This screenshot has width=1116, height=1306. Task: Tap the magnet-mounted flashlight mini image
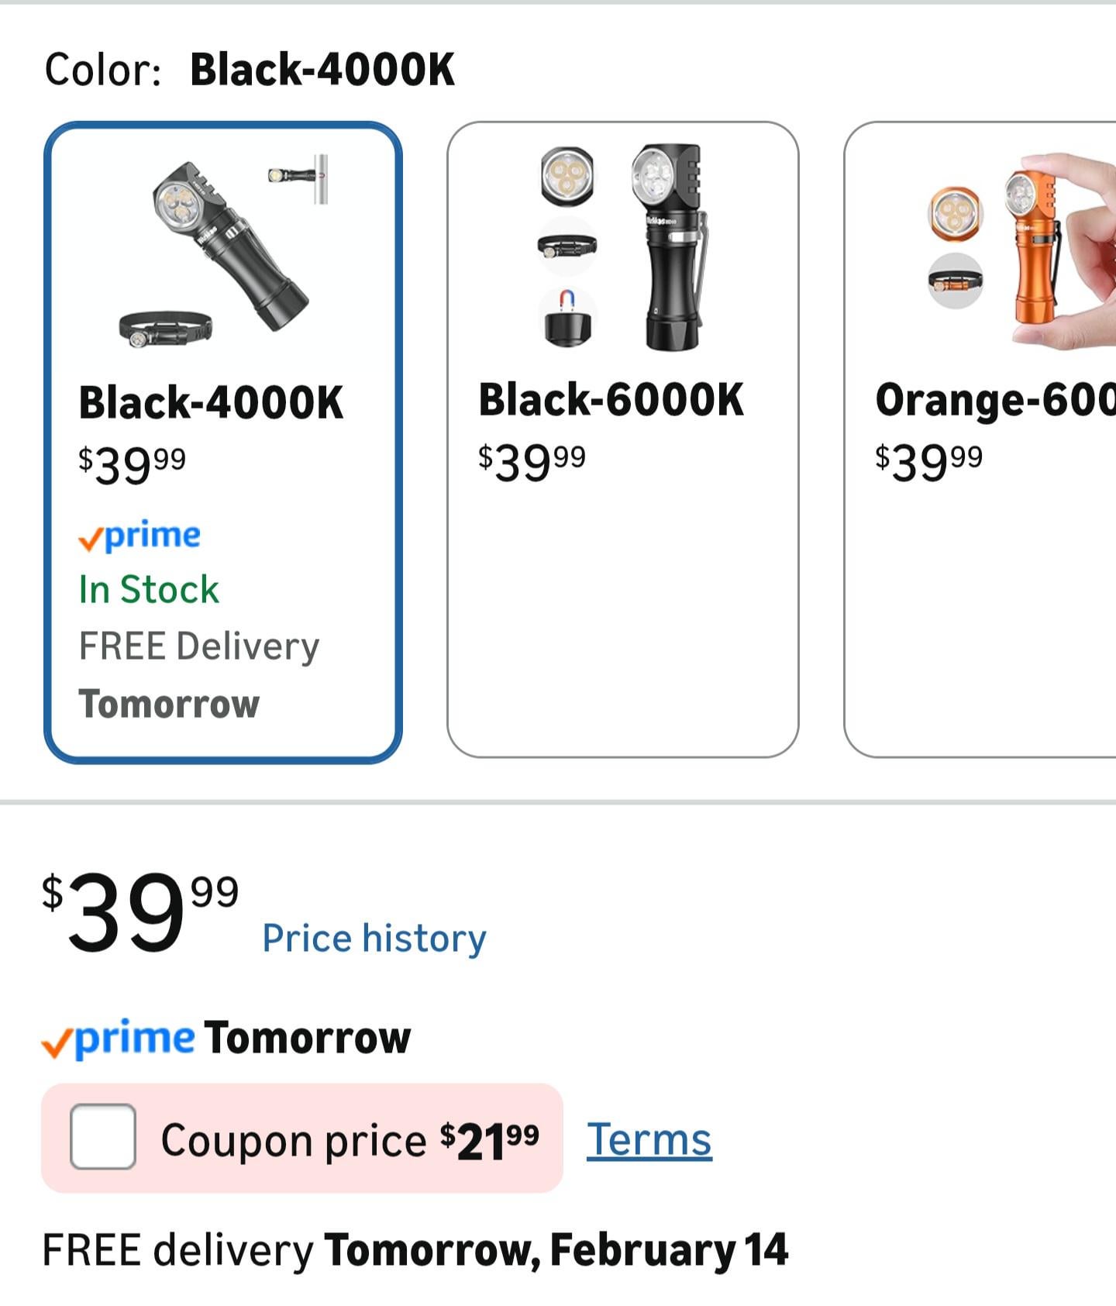point(300,177)
